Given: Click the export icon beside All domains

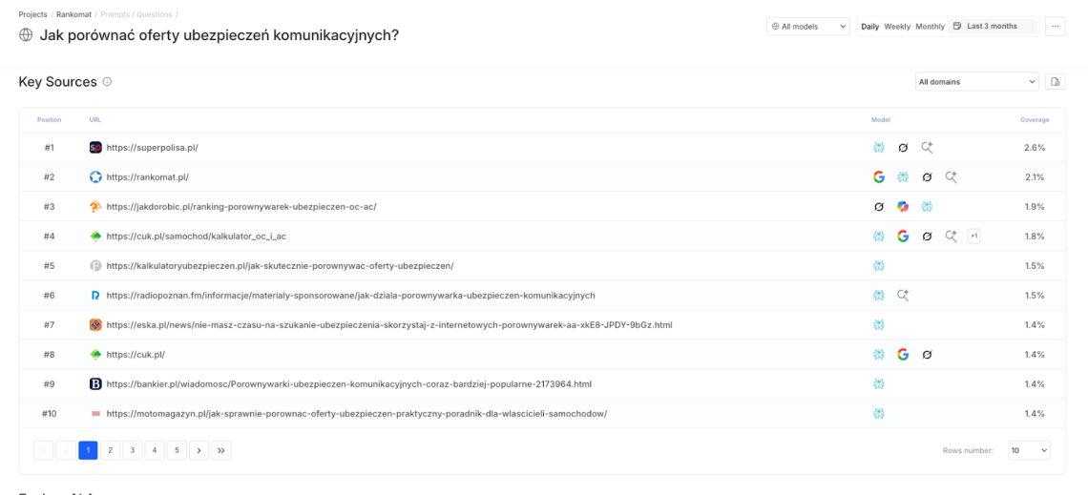Looking at the screenshot, I should click(x=1056, y=82).
